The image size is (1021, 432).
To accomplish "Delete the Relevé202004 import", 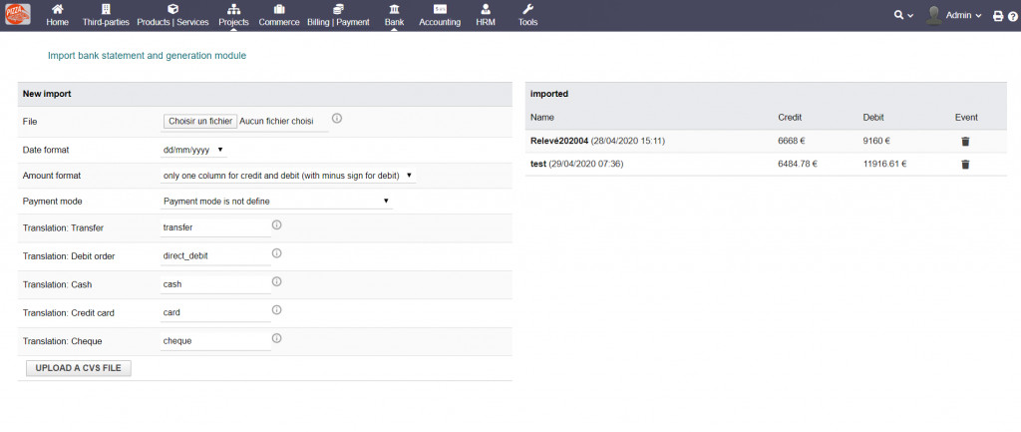I will pos(965,142).
